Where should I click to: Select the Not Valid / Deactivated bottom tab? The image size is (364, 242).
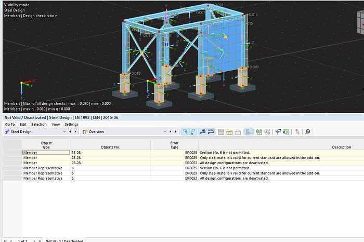[64, 240]
